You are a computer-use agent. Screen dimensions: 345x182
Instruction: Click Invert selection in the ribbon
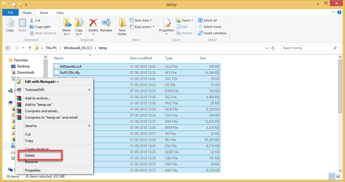[212, 33]
